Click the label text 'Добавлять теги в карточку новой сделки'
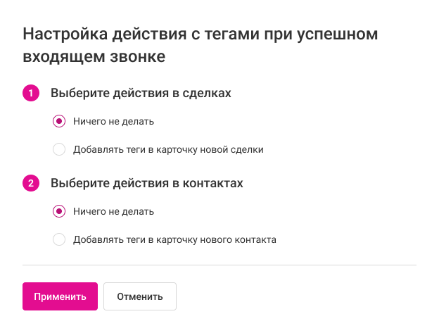Screen dimensions: 439x333 tap(168, 149)
